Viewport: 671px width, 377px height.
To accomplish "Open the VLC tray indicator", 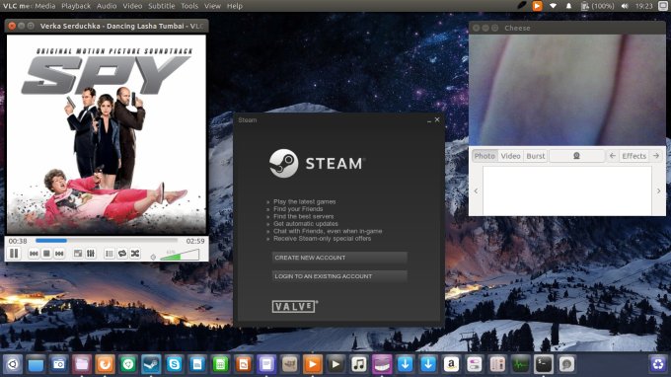I will (537, 6).
